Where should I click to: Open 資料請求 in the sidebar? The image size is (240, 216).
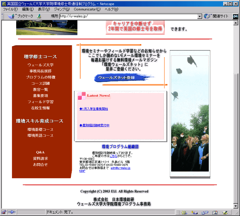(40, 158)
